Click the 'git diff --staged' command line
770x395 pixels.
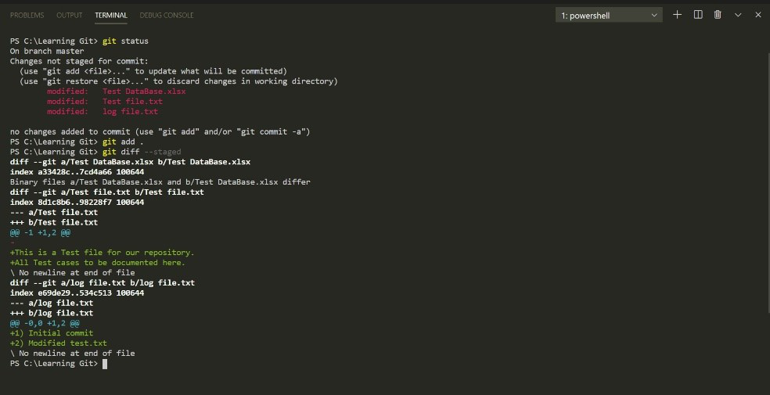point(141,152)
